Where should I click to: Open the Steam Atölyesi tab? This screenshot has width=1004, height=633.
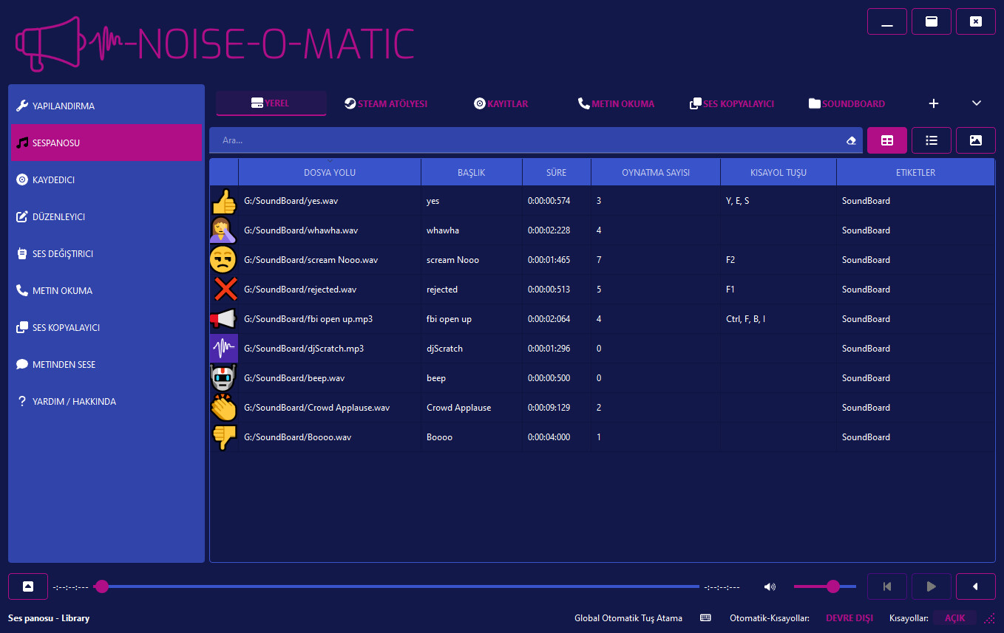[386, 103]
